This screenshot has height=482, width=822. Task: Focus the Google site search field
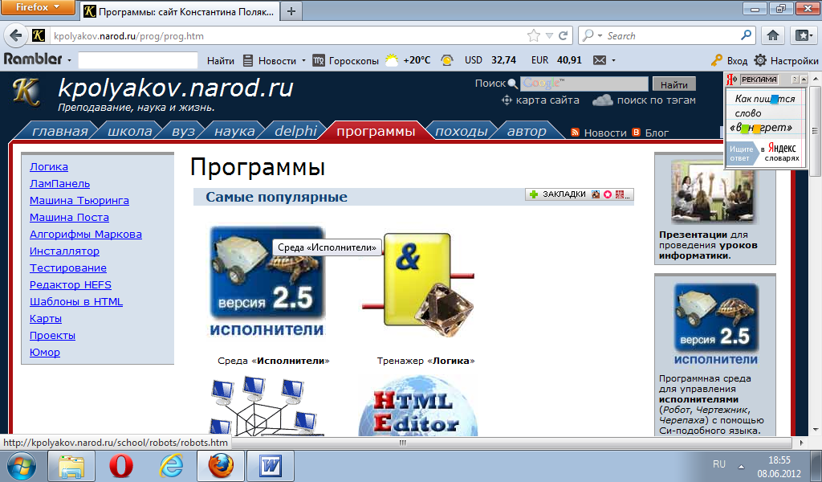584,84
